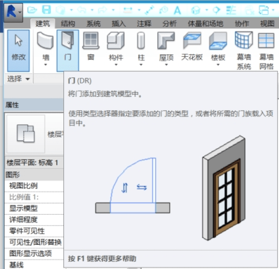Switch to the 协作 (Collaborate) ribbon tab

click(242, 24)
